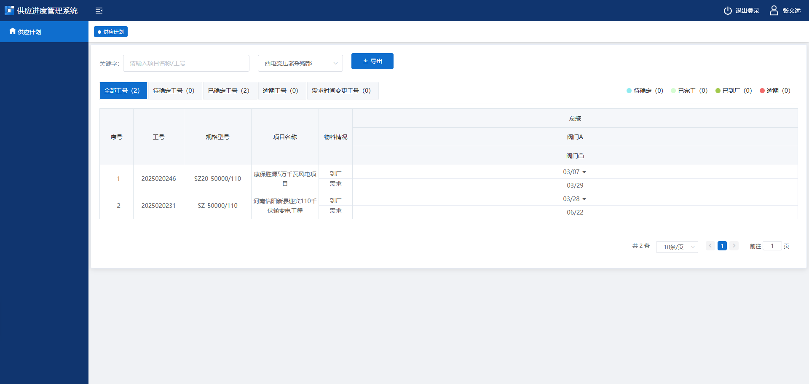Click the 逾期 red status dot
Screen dimensions: 809x384
762,91
